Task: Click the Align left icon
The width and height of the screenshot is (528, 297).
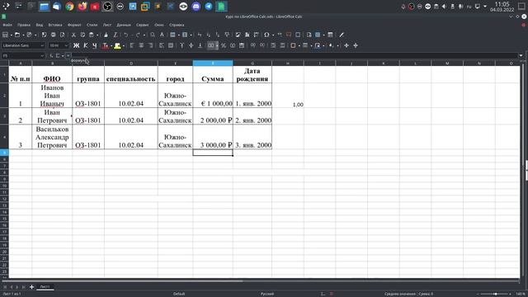Action: (x=132, y=45)
